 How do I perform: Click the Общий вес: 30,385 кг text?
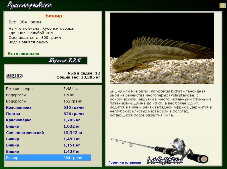(x=78, y=77)
